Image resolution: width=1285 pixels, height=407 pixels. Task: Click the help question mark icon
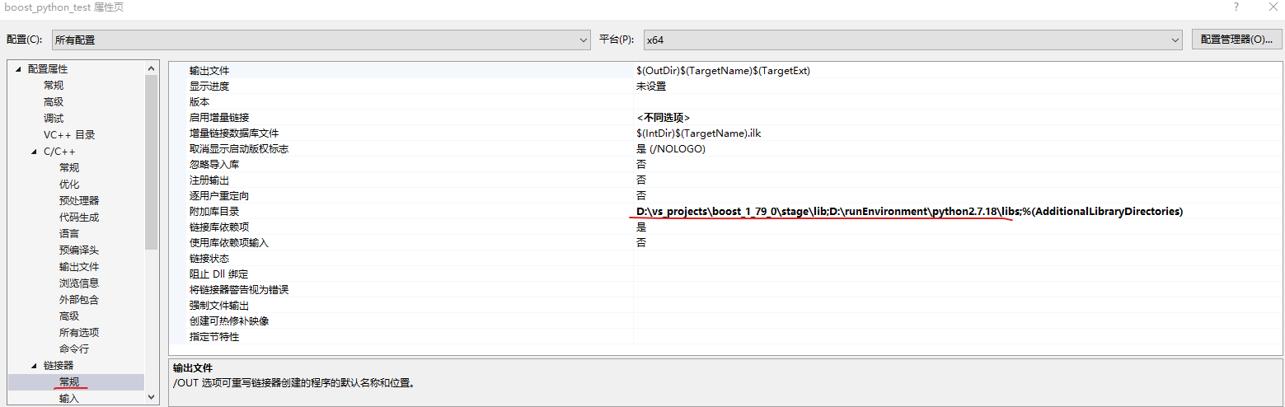[1235, 7]
